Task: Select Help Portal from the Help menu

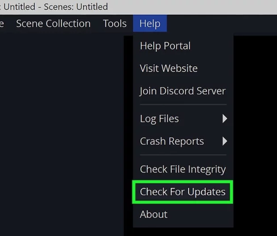Action: click(165, 46)
